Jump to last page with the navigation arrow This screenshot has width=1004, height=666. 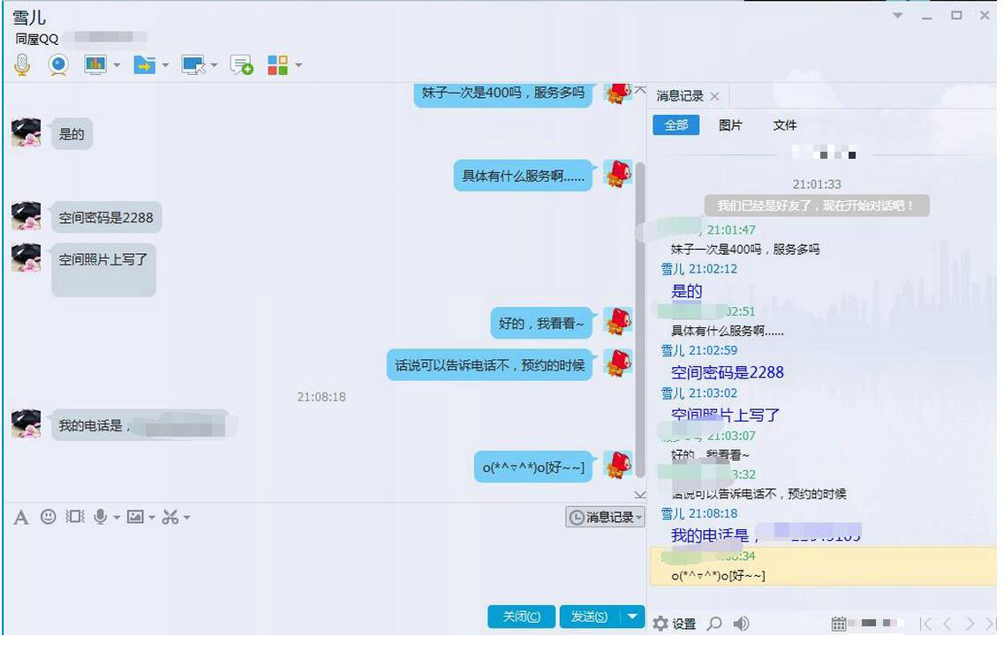991,622
